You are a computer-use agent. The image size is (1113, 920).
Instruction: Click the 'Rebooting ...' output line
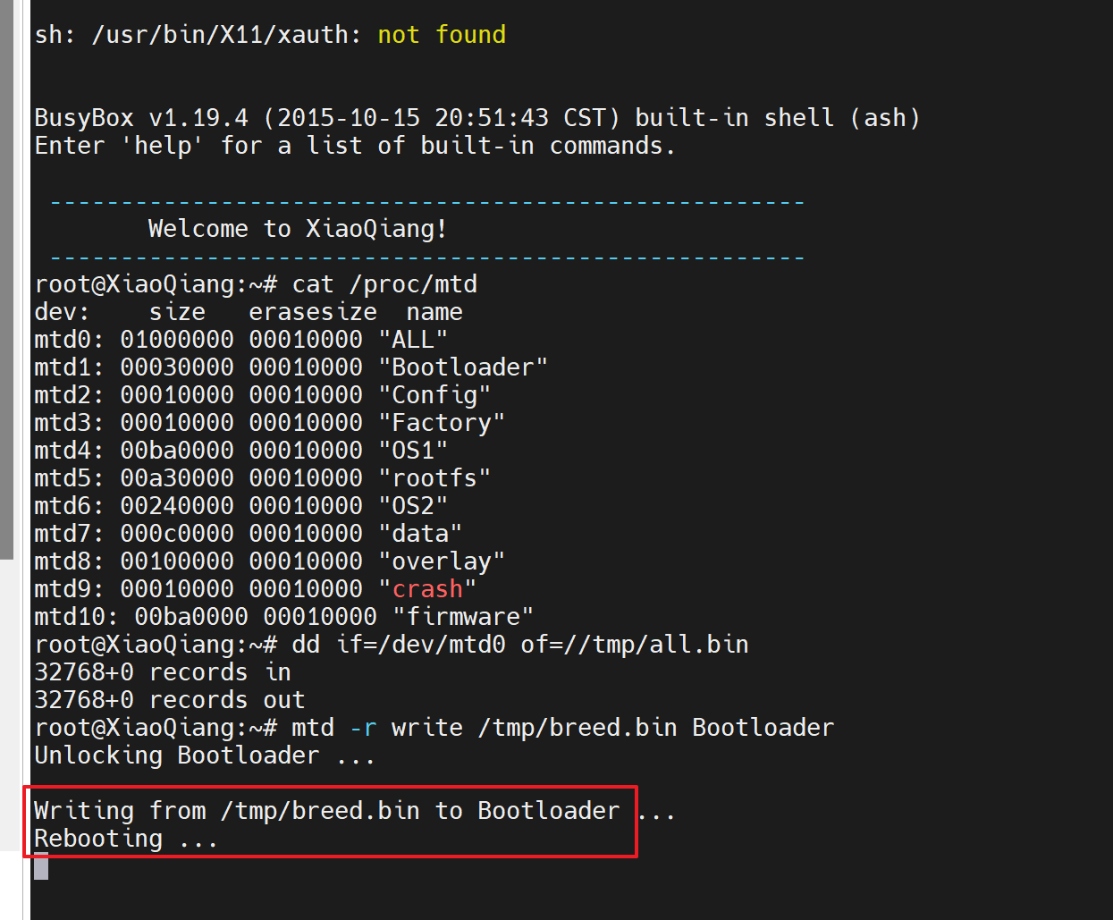[x=125, y=839]
